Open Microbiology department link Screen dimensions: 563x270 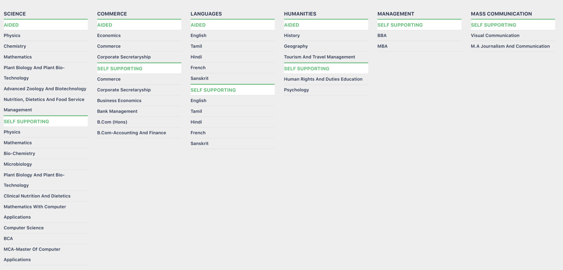pyautogui.click(x=18, y=164)
